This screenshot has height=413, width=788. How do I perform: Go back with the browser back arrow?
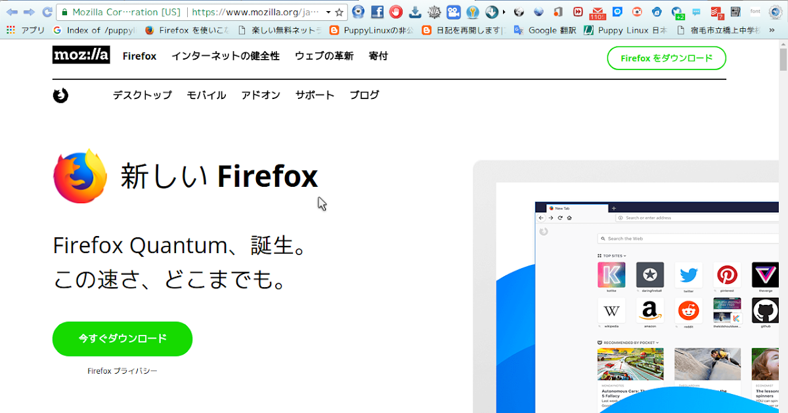(12, 12)
